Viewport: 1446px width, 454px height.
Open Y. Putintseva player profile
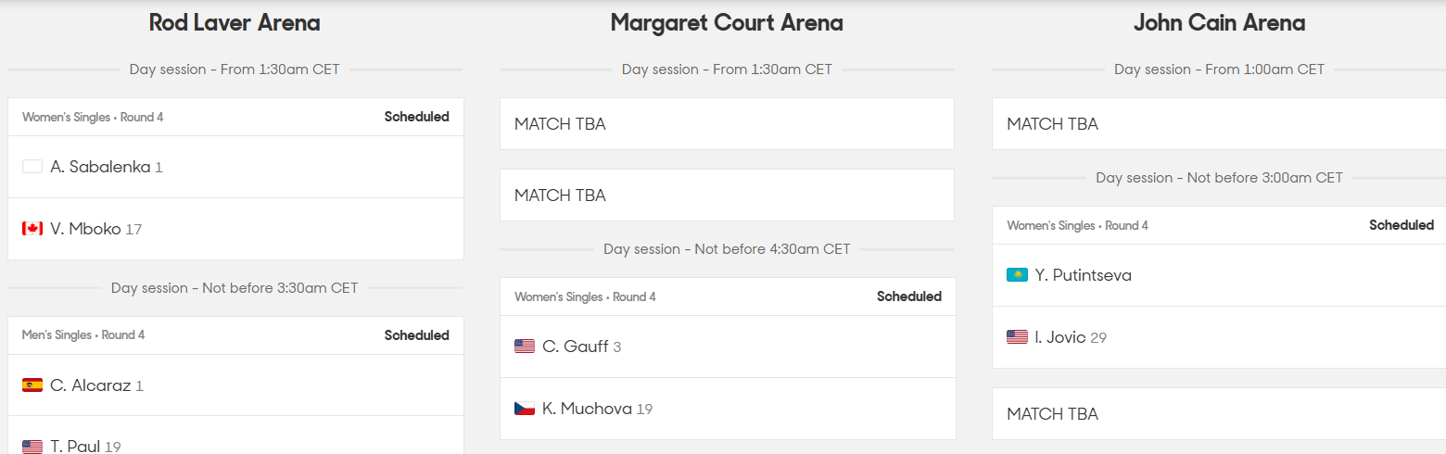1083,275
